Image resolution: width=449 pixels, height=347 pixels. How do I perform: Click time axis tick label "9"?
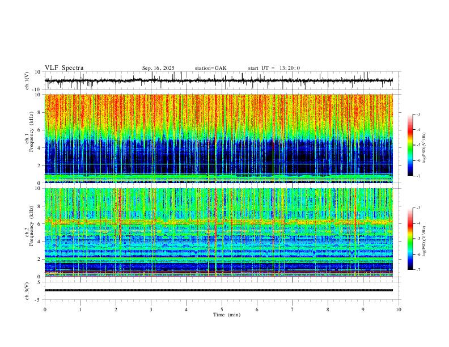(x=363, y=310)
